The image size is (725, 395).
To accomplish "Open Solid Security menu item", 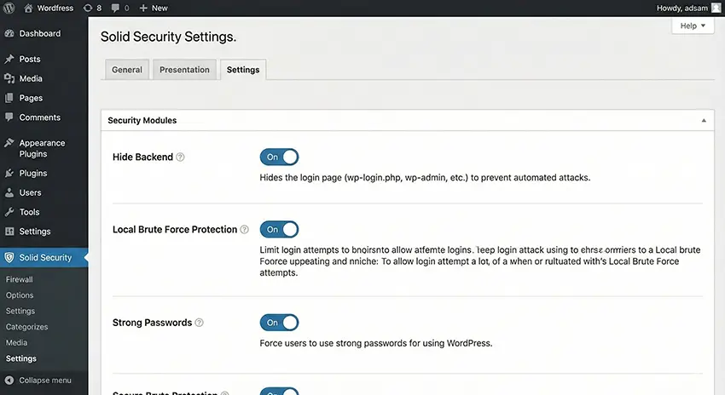I will point(43,257).
